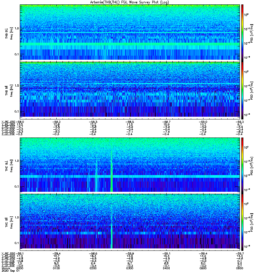Click the '0.1' frequency tick of the THC B∥ panel
The image size is (256, 273).
coord(17,243)
